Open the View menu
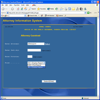The height and width of the screenshot is (100, 100). click(x=11, y=5)
